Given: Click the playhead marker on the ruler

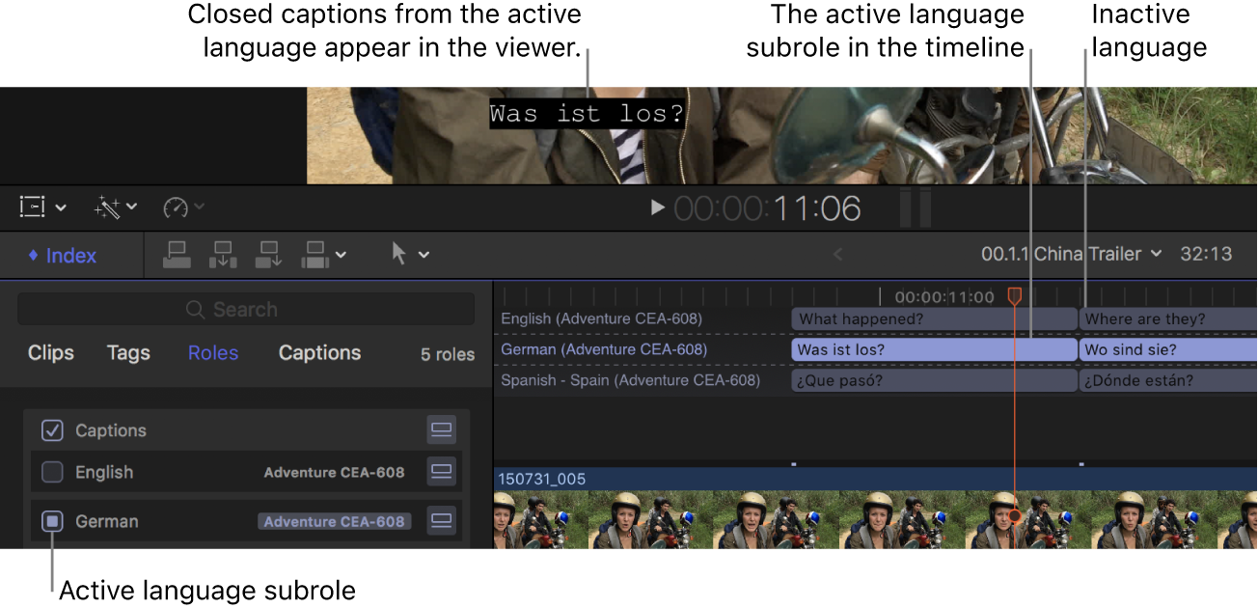Looking at the screenshot, I should click(x=1014, y=295).
